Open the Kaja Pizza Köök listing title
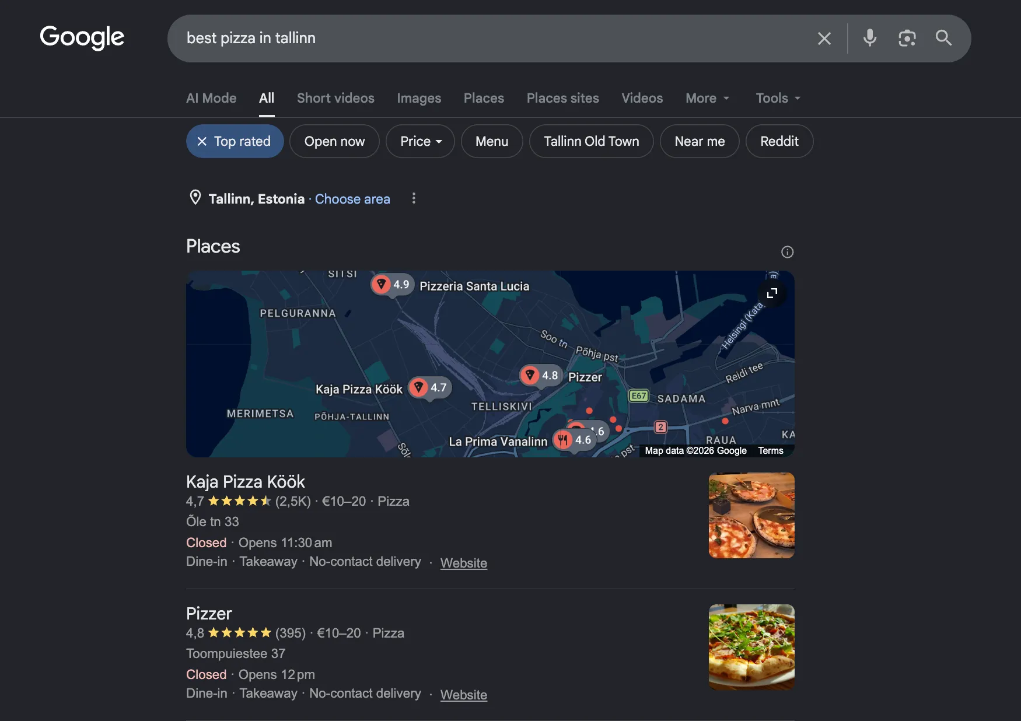Screen dimensions: 1021x721 pyautogui.click(x=245, y=482)
